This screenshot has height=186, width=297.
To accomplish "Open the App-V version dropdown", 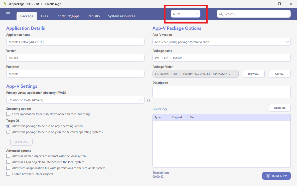I will tap(221, 42).
